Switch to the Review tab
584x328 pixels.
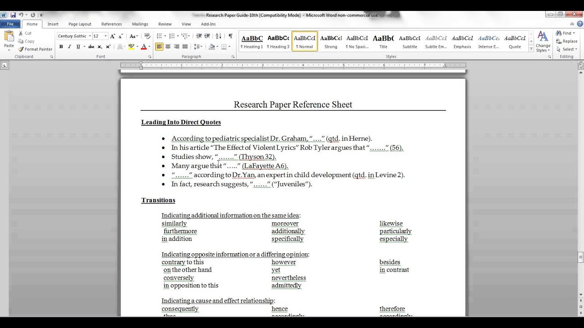165,24
